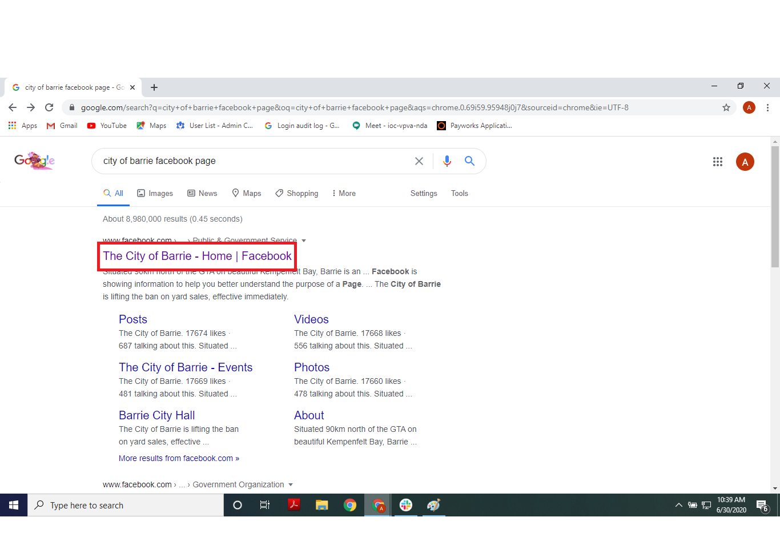Open the About sitelink

309,415
